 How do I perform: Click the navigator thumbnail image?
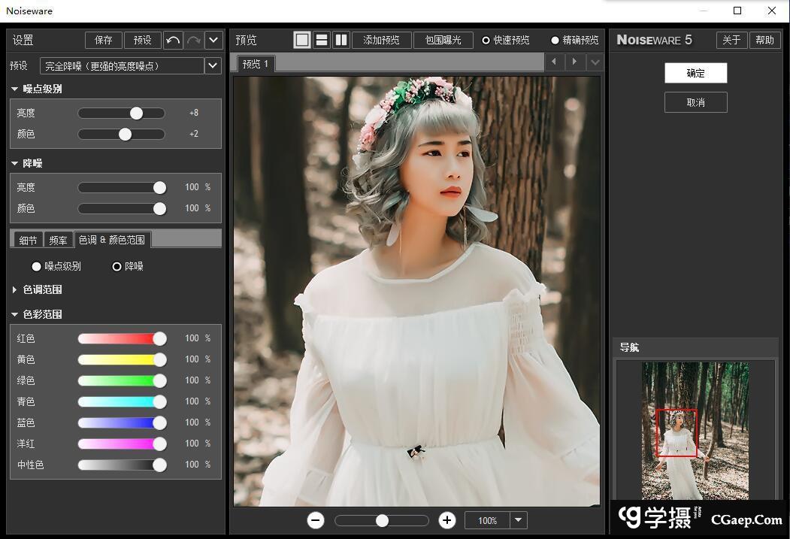pyautogui.click(x=695, y=430)
